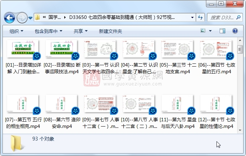Click the video badge icon on file [09]

114,111
